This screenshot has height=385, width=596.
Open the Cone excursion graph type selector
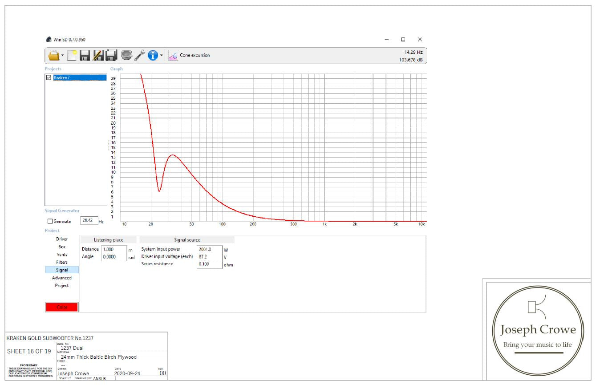coord(190,55)
